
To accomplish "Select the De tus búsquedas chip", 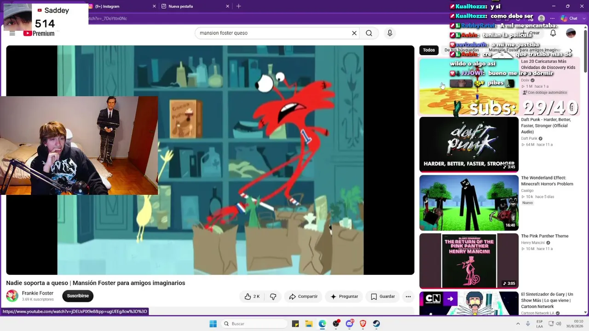I will (x=462, y=50).
